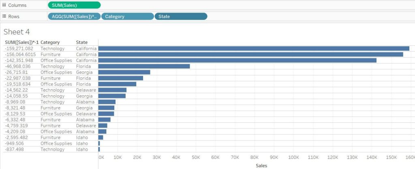The image size is (415, 169).
Task: Select the AGG(SUM([Sales])*.. pill in Rows
Action: click(74, 17)
